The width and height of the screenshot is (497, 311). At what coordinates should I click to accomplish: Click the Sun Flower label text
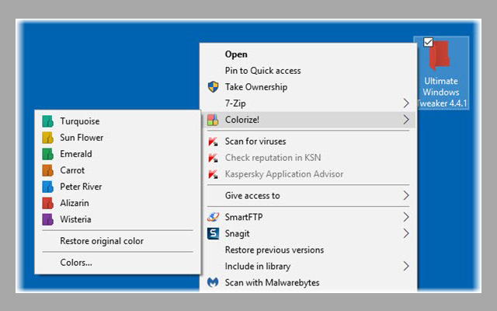click(82, 138)
